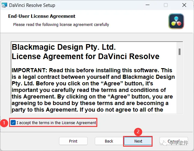Cancel the DaVinci Resolve setup
Screen dimensions: 194x151
click(x=174, y=141)
